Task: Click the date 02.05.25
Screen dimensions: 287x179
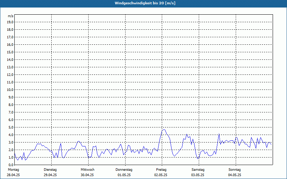Action: tap(161, 175)
